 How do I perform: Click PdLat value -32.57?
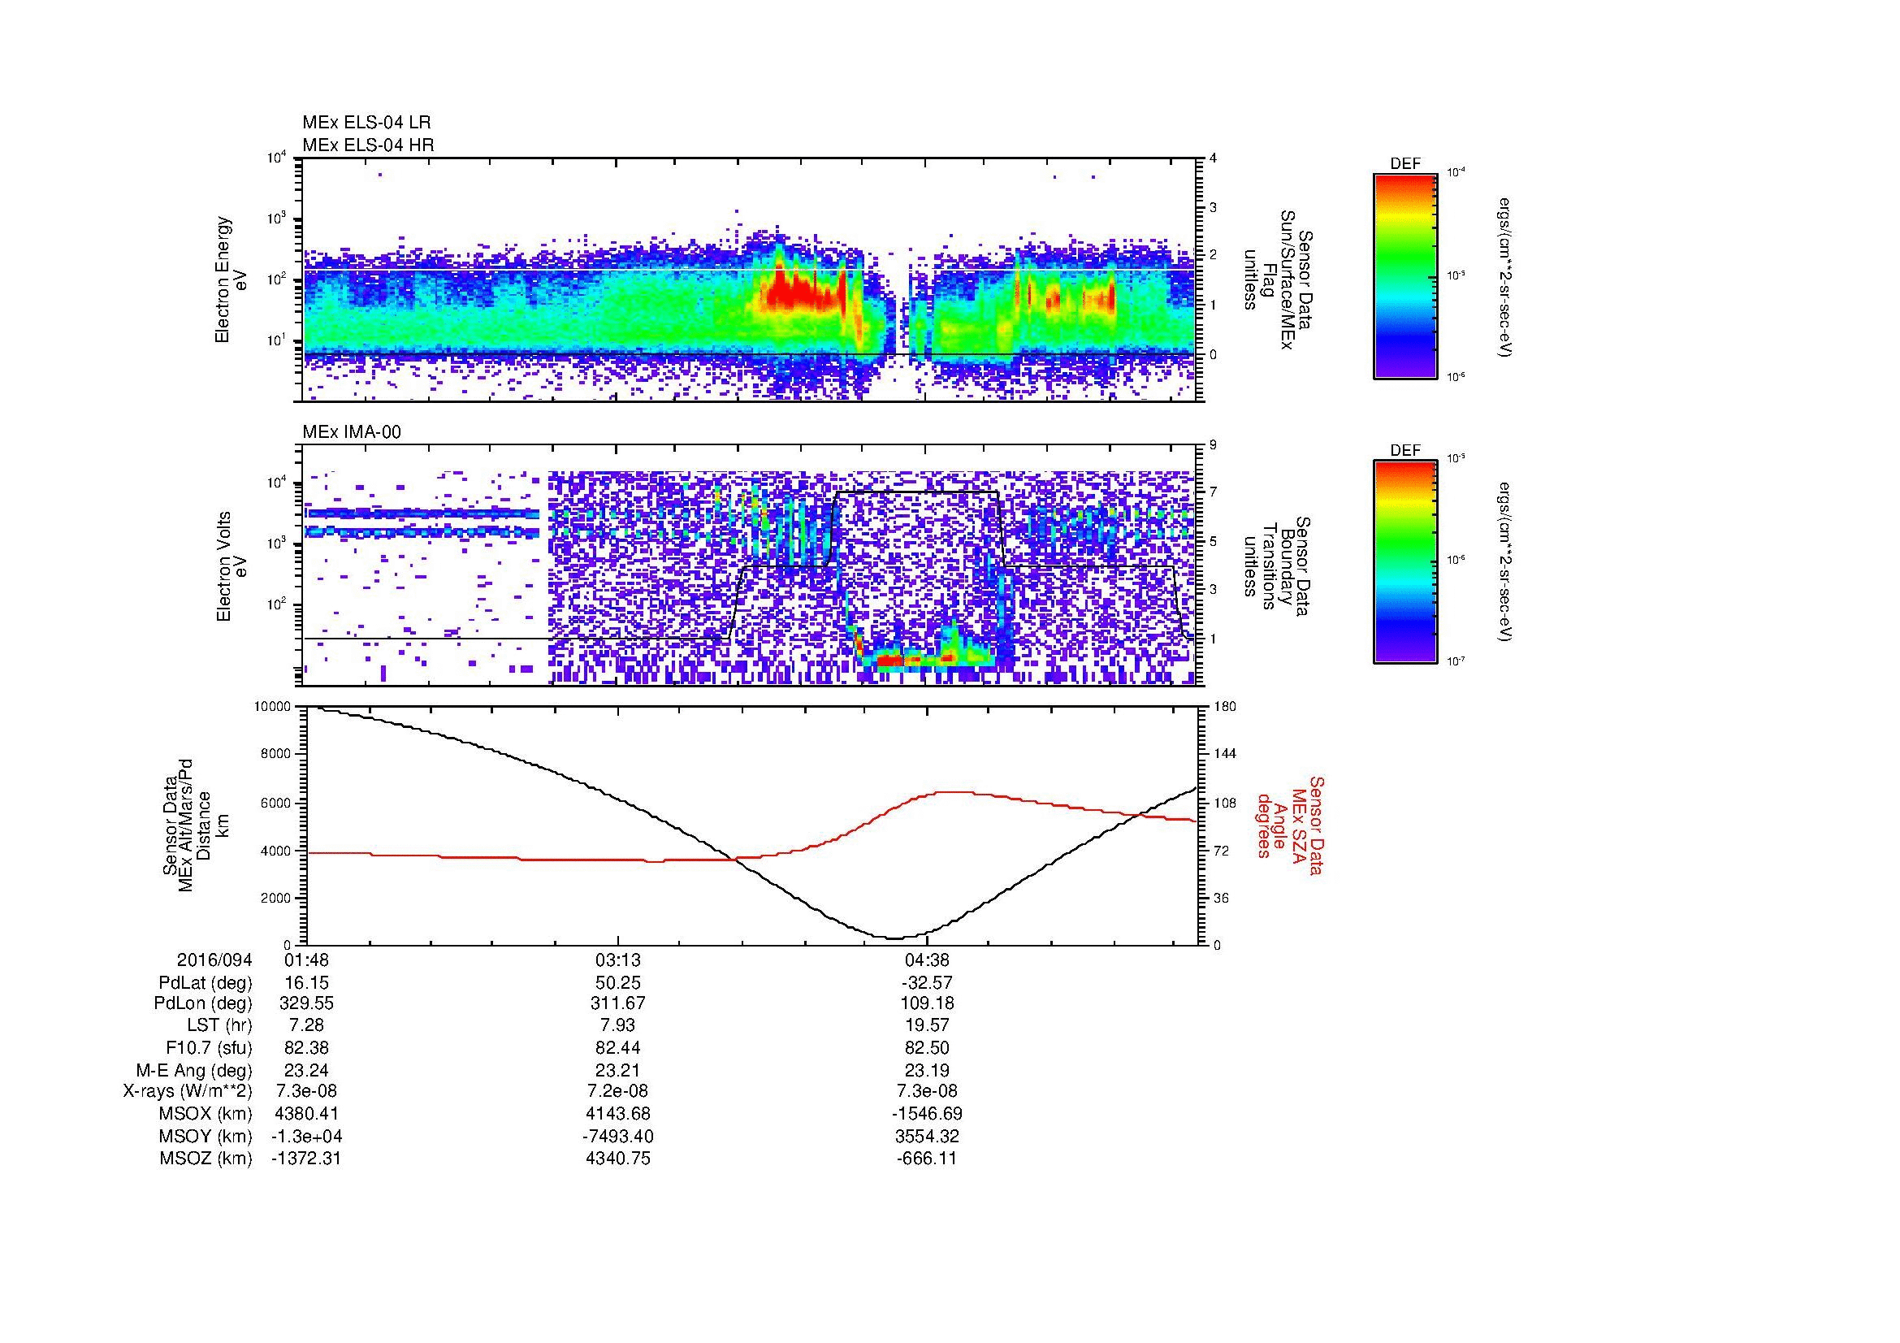[928, 983]
